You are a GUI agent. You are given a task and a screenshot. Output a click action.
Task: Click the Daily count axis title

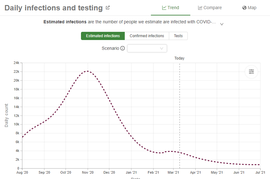(x=7, y=115)
